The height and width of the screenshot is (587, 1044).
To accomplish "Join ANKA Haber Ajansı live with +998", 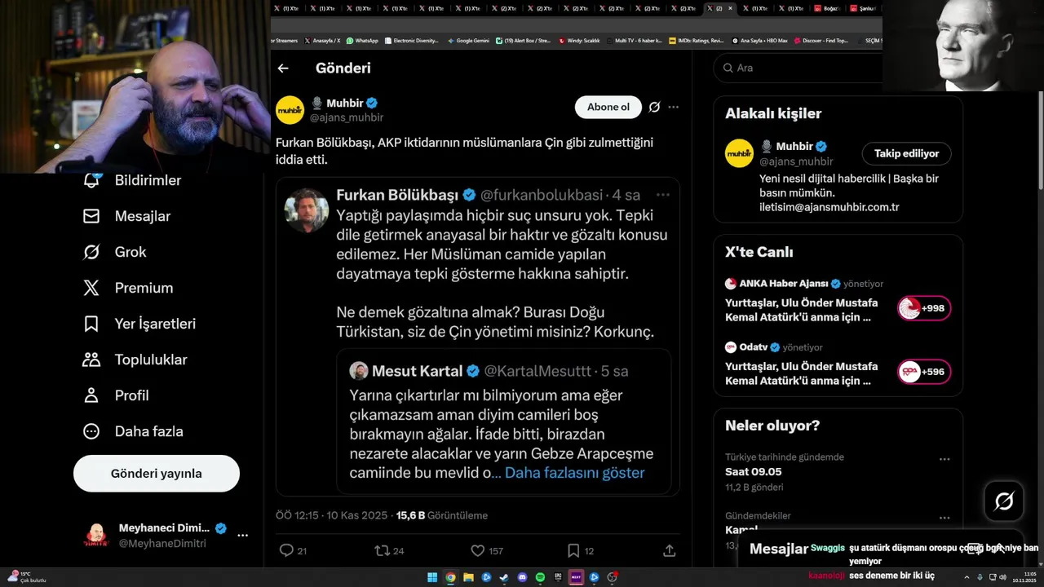I will [923, 308].
